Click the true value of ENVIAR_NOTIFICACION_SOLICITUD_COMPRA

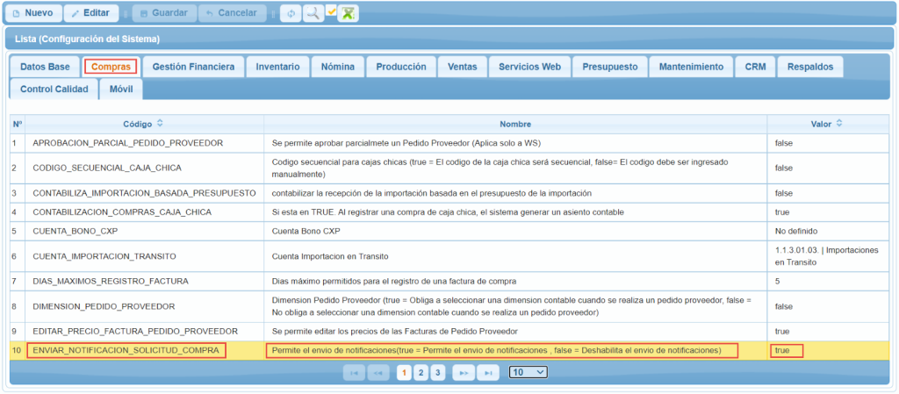click(x=782, y=350)
